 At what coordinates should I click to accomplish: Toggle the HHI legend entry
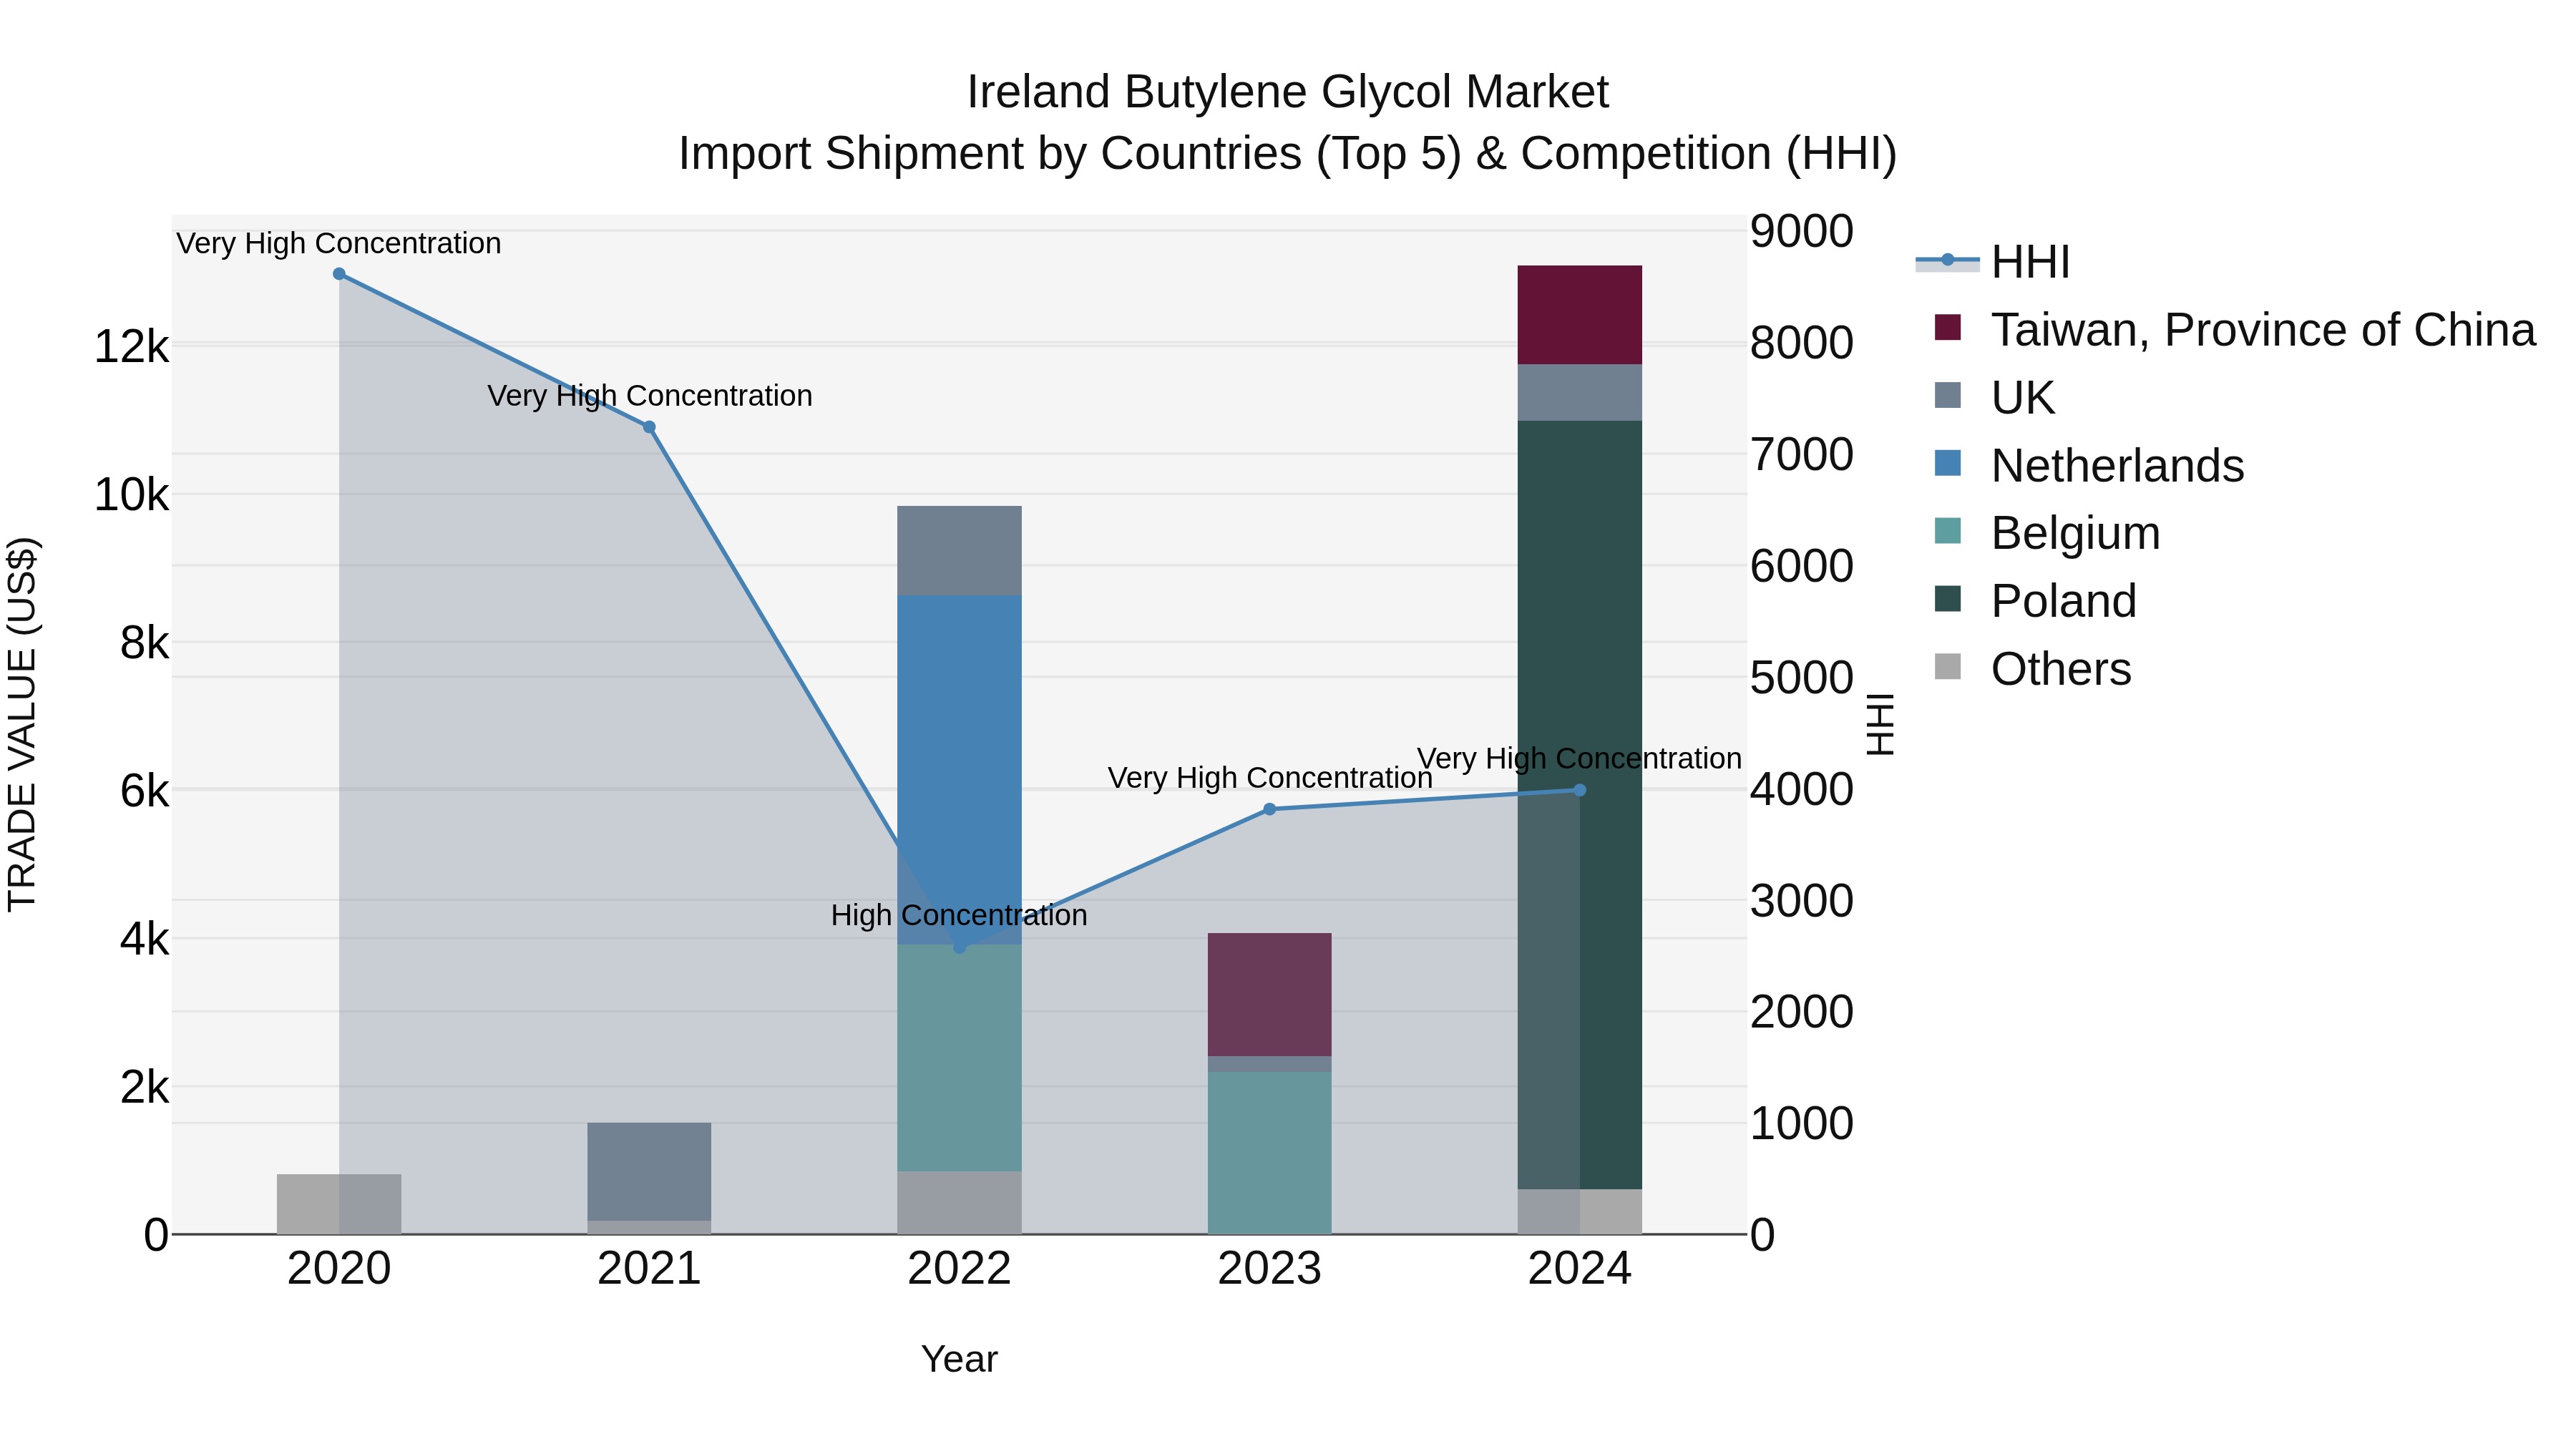pyautogui.click(x=1992, y=262)
